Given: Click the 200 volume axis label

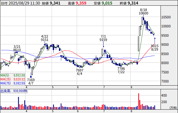Looking at the screenshot, I should (x=164, y=102).
